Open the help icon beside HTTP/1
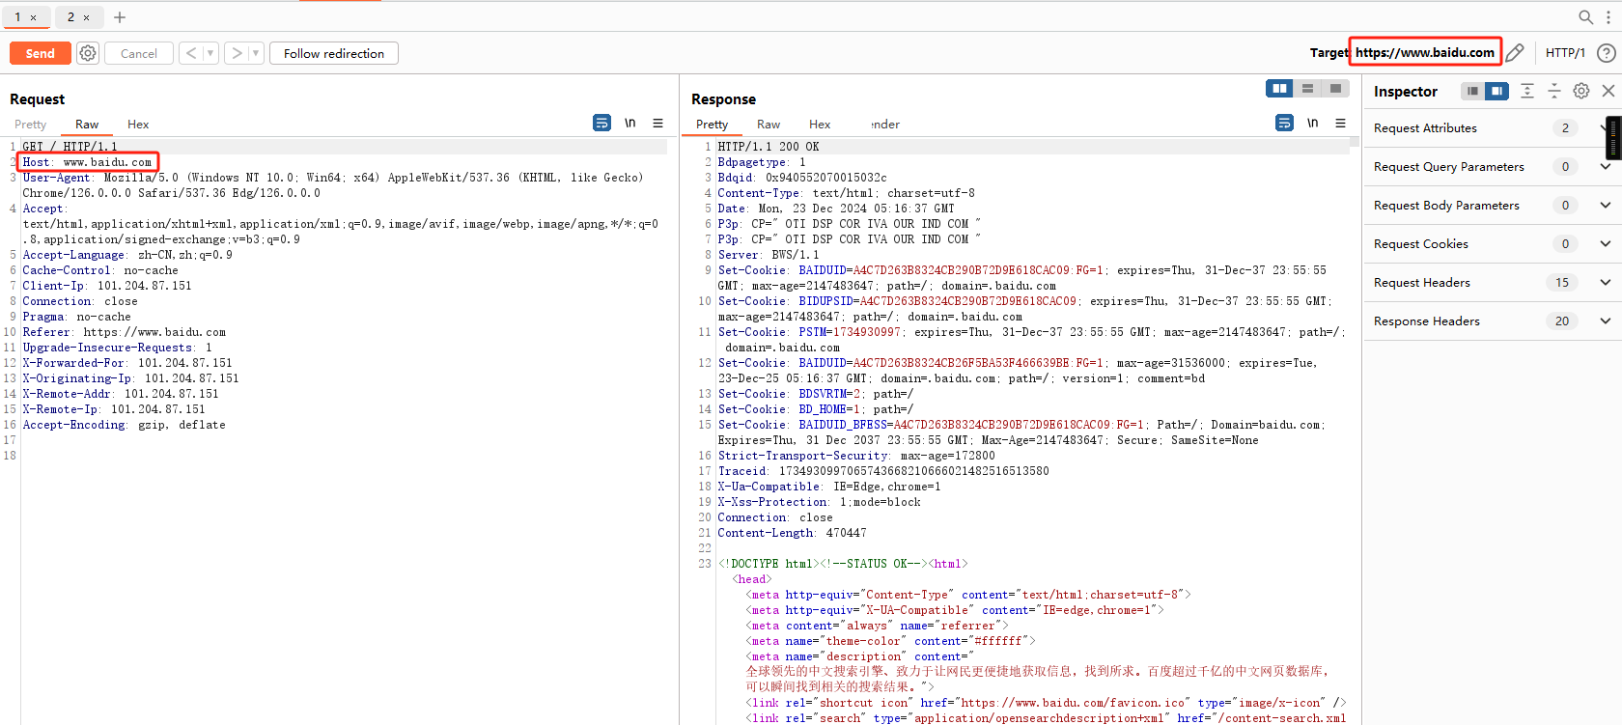This screenshot has width=1622, height=725. click(x=1606, y=53)
